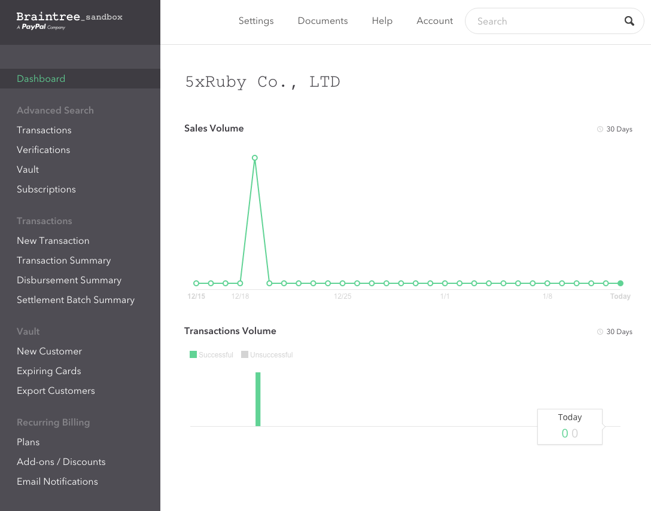651x511 pixels.
Task: Open Add-ons / Discounts page
Action: (x=61, y=462)
